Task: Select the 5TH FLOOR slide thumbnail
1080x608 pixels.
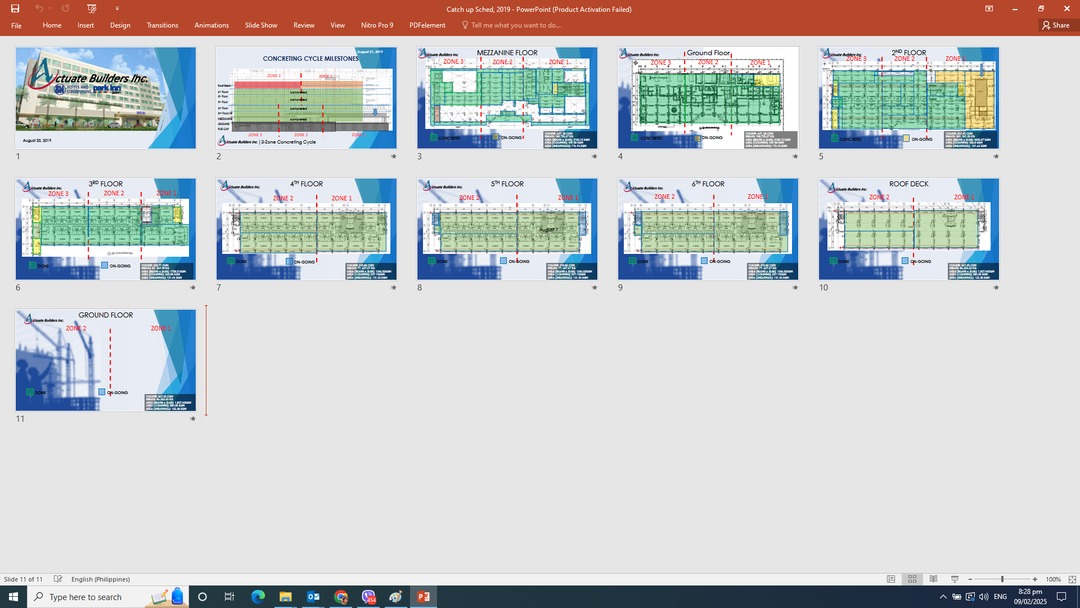Action: [x=507, y=229]
